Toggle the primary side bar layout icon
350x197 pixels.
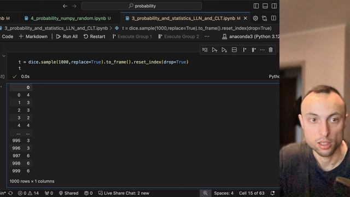[x=256, y=6]
